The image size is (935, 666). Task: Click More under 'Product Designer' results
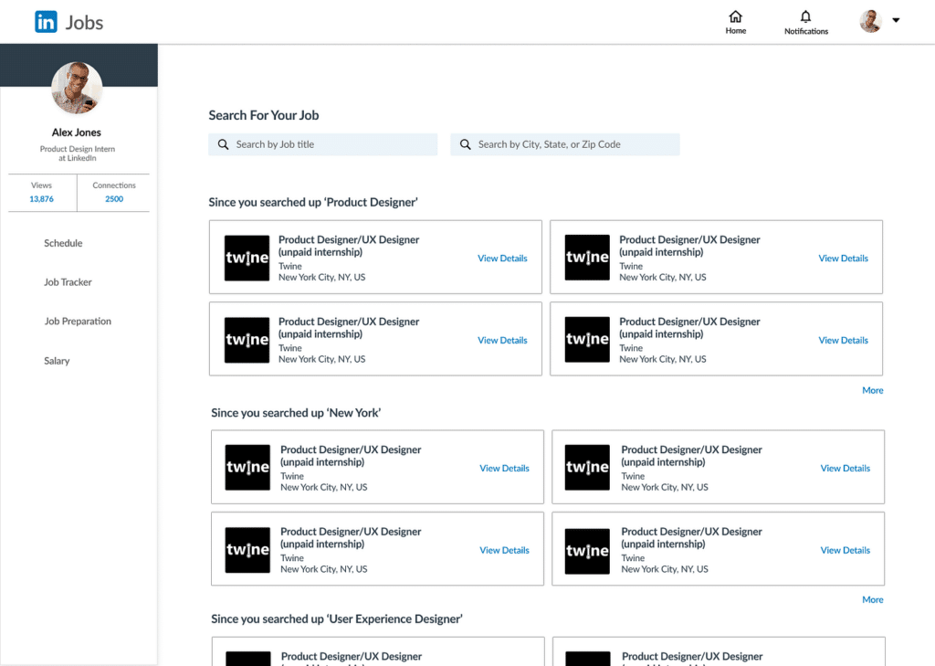point(872,390)
